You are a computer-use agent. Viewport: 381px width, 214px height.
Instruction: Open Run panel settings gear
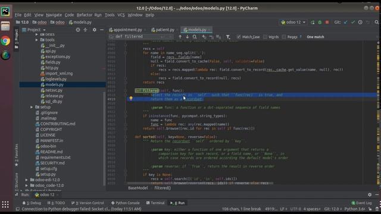click(x=370, y=194)
